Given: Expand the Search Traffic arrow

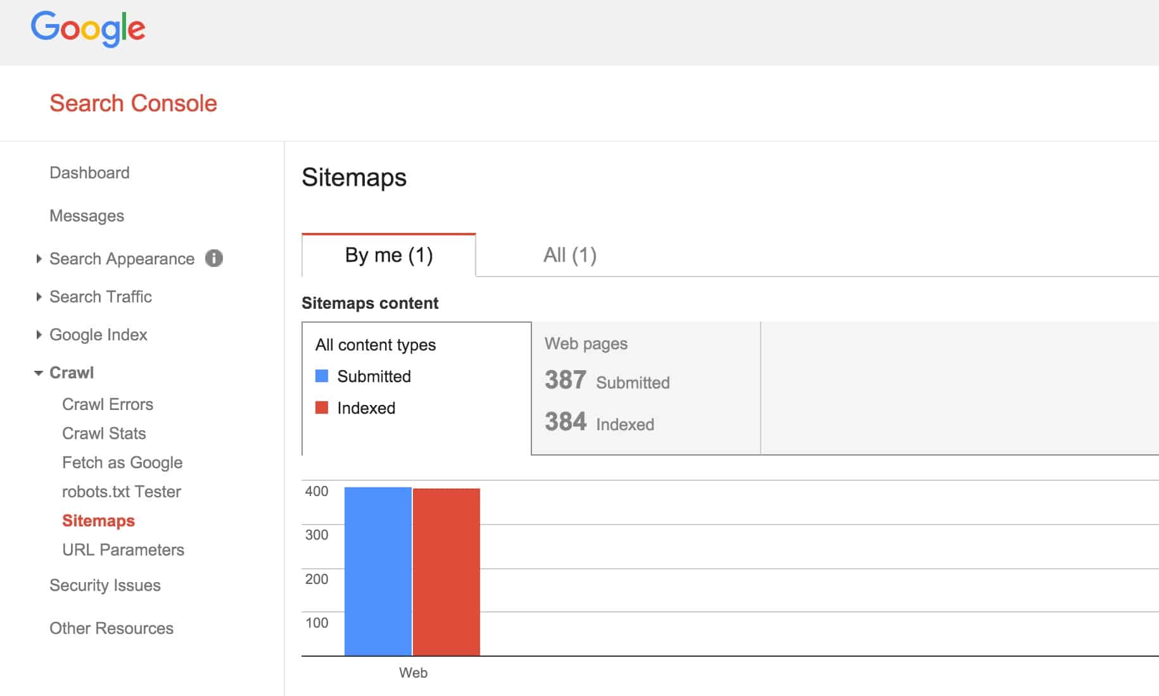Looking at the screenshot, I should [39, 297].
